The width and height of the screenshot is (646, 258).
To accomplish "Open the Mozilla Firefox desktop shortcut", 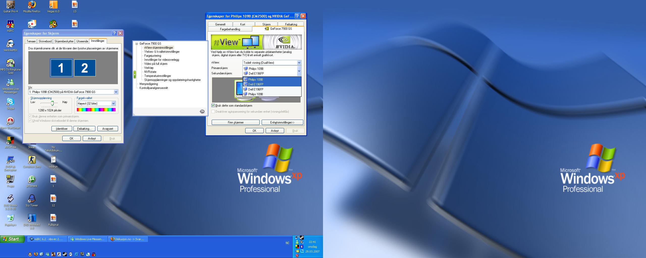I will tap(32, 7).
